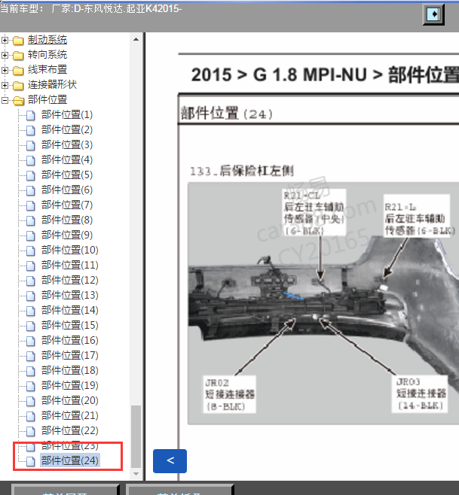459x495 pixels.
Task: Open 部件位置(22) page
Action: 69,430
